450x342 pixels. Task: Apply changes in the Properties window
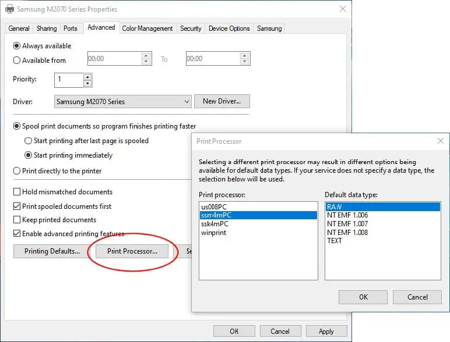point(326,332)
